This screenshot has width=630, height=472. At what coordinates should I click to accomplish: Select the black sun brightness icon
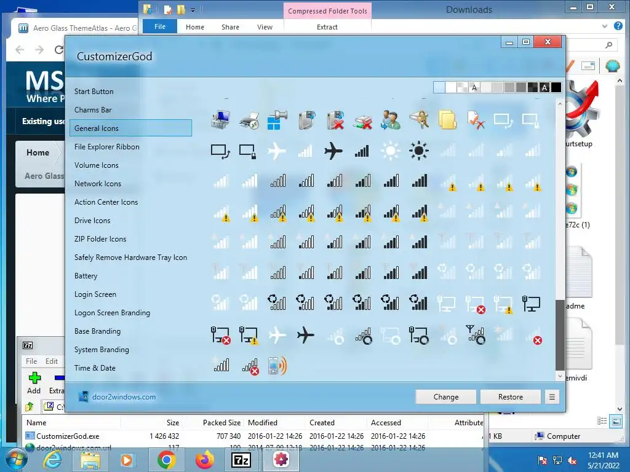coord(418,151)
